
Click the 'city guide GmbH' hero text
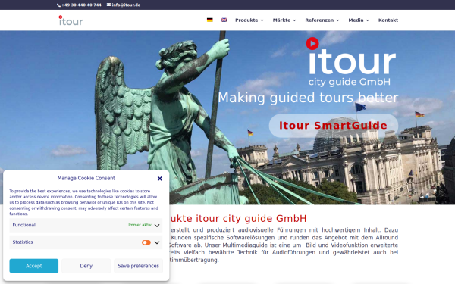click(350, 82)
